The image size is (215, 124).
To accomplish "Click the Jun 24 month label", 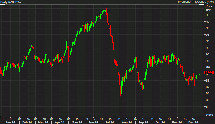I will [x=93, y=122].
